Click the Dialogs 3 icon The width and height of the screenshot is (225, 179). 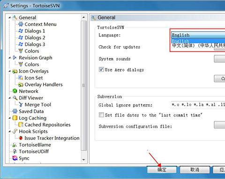pos(21,44)
